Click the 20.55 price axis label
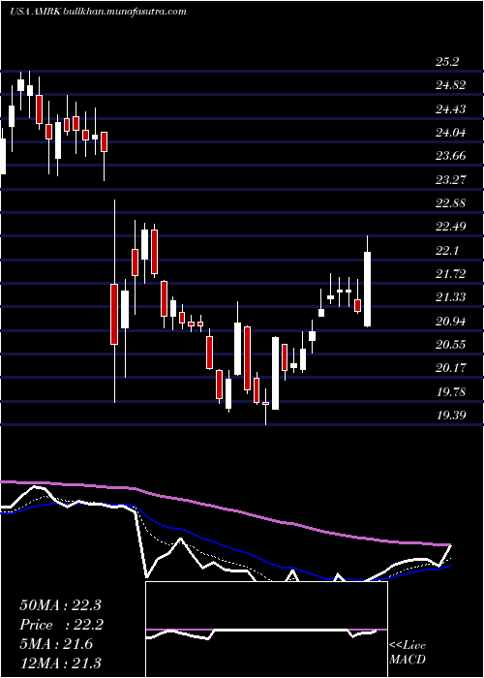484x678 pixels. click(x=450, y=345)
